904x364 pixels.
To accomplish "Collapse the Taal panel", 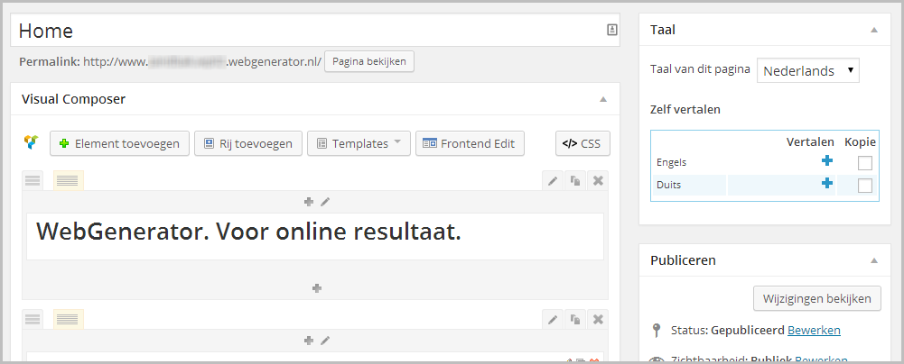I will [x=874, y=30].
